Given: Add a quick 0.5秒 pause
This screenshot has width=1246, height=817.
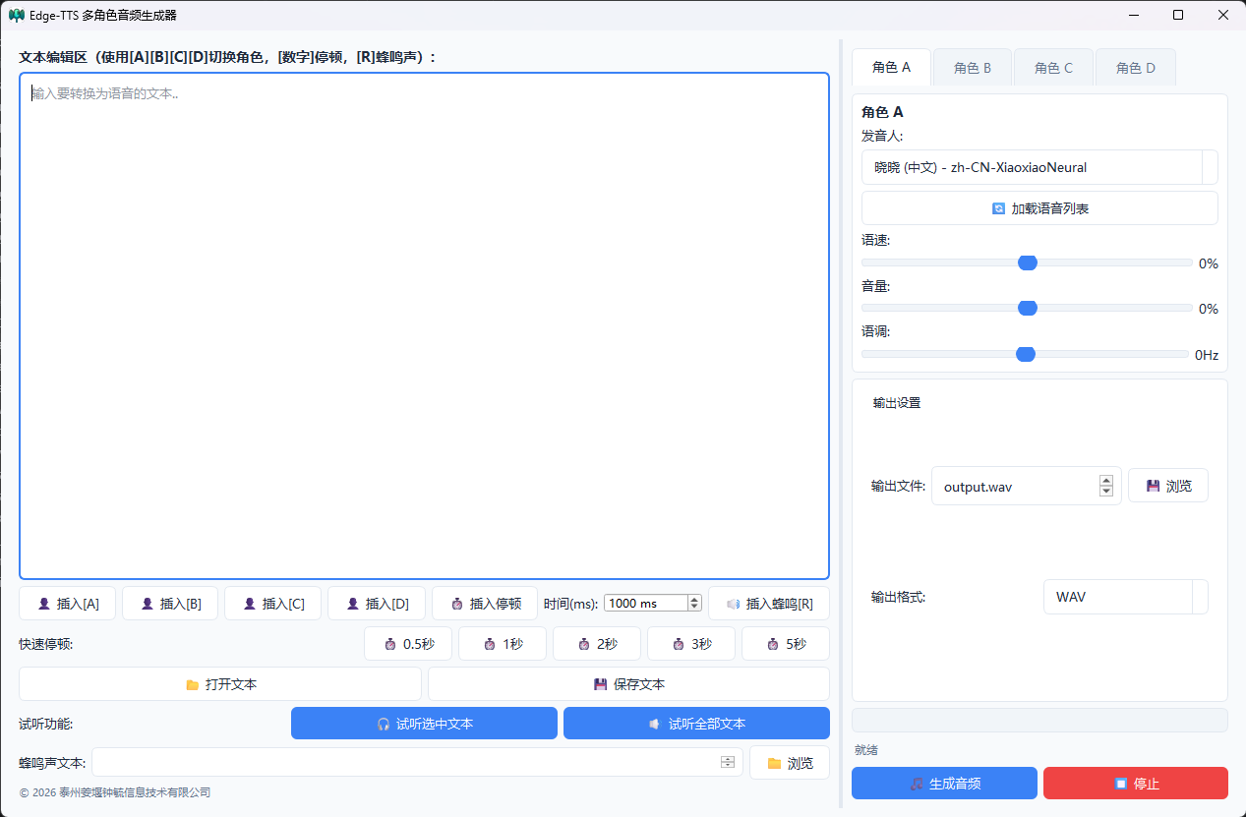Looking at the screenshot, I should pos(407,644).
